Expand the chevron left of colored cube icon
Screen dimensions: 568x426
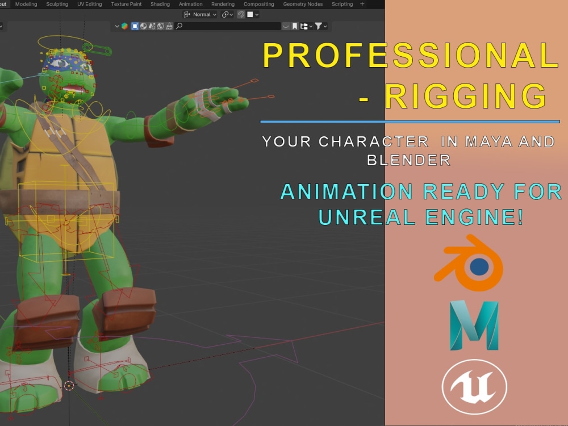116,26
